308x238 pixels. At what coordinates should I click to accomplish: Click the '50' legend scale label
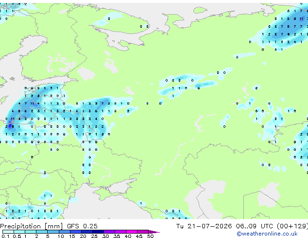pos(150,236)
